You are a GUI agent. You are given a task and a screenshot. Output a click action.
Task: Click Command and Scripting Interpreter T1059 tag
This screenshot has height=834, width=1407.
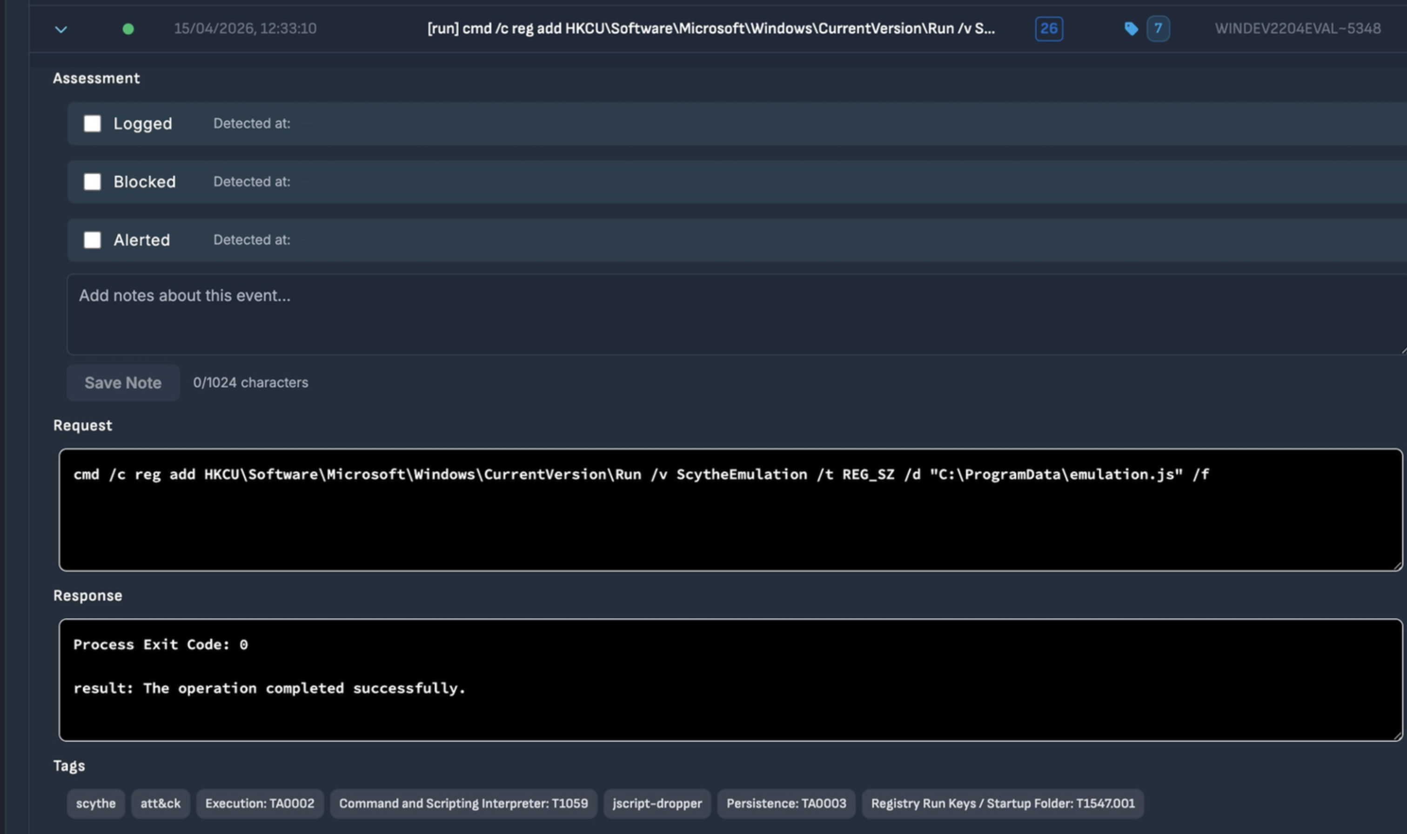463,803
